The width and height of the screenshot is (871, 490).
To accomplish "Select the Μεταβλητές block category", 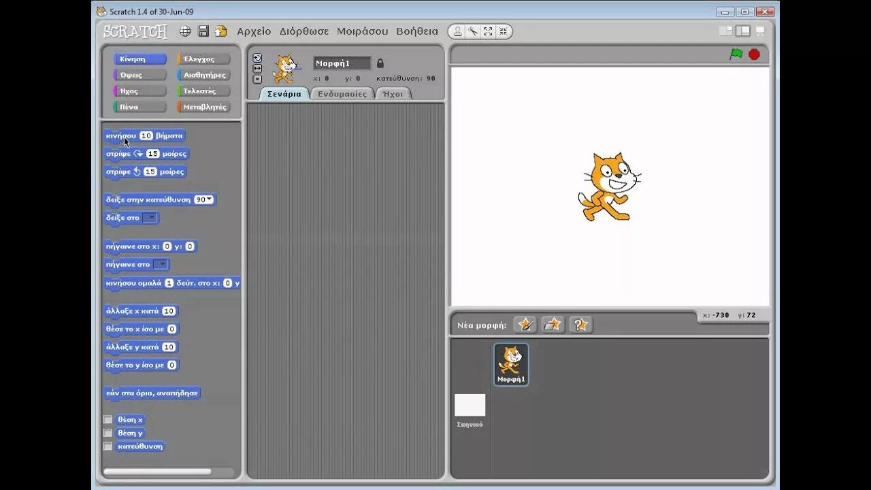I will tap(204, 107).
